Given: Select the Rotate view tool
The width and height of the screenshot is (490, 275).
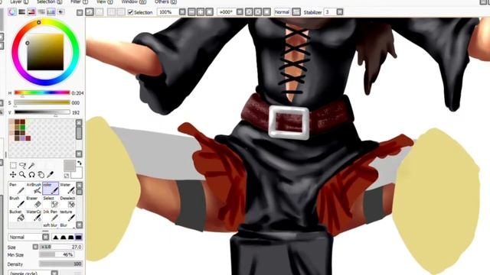Looking at the screenshot, I should click(31, 174).
